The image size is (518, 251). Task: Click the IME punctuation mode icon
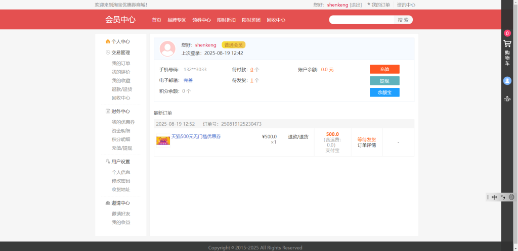503,197
